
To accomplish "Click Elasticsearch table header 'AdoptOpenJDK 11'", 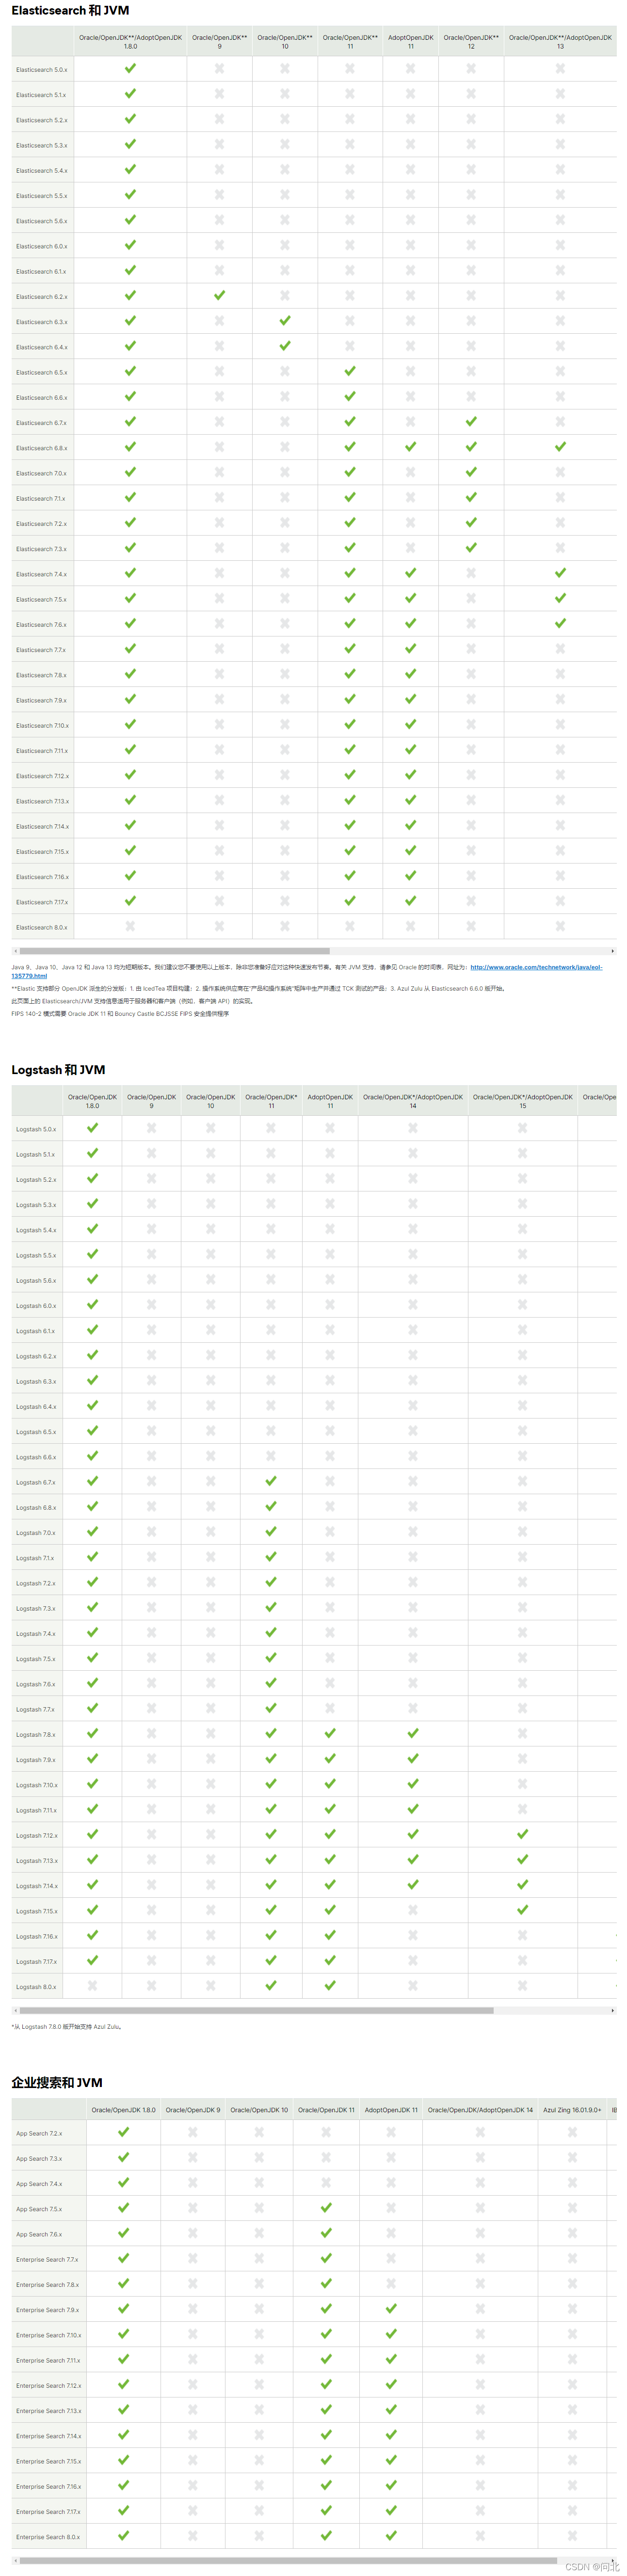I will [x=410, y=42].
